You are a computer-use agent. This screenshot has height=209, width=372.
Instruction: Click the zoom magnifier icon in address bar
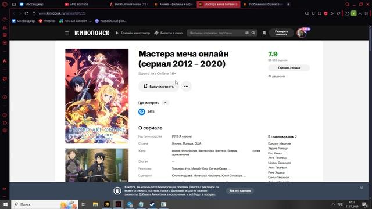tap(307, 13)
